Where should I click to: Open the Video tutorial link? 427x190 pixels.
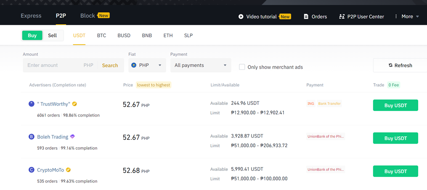pyautogui.click(x=261, y=17)
